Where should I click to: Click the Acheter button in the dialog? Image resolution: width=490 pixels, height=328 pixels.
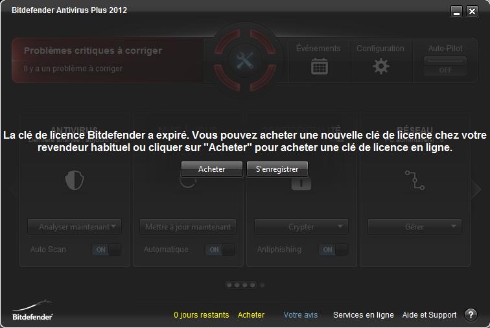212,169
